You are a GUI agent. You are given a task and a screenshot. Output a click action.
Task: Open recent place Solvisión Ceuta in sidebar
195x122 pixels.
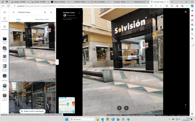click(x=4, y=40)
